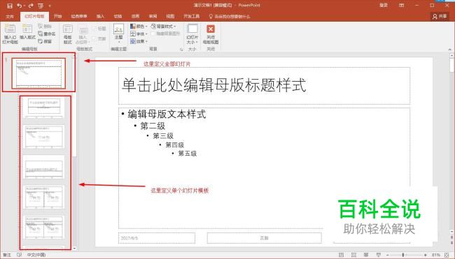Click 关闭母版视图 (Close Master View) button
Viewport: 455px width, 259px height.
(211, 34)
